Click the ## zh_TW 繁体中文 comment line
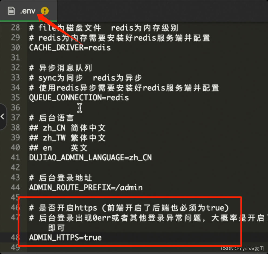 click(67, 138)
